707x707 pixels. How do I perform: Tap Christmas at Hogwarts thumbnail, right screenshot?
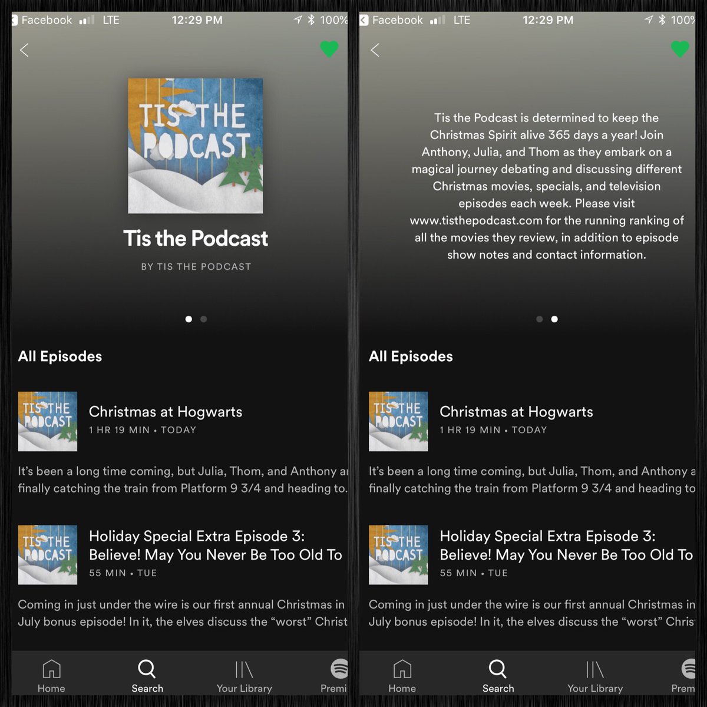(398, 421)
